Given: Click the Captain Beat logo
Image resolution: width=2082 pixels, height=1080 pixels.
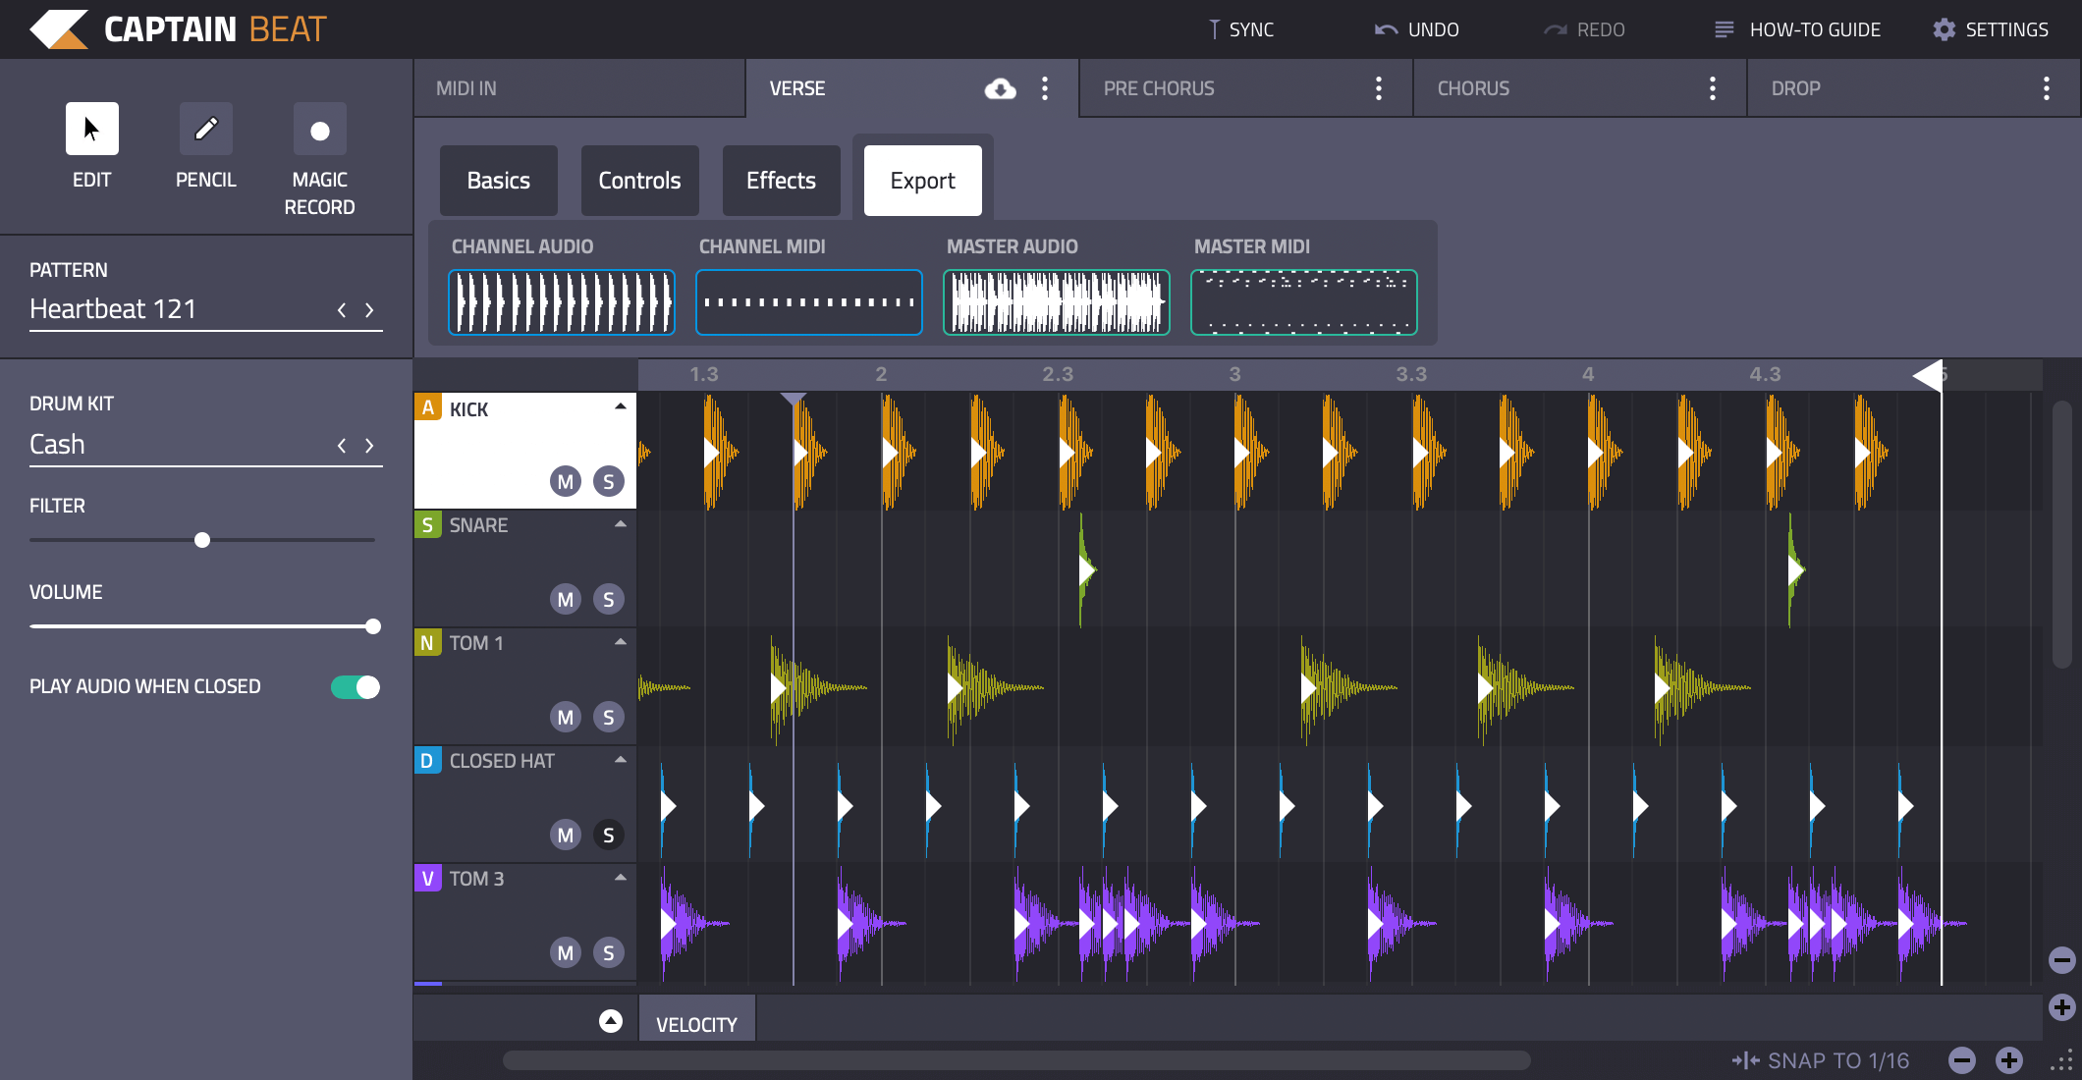Looking at the screenshot, I should (179, 29).
